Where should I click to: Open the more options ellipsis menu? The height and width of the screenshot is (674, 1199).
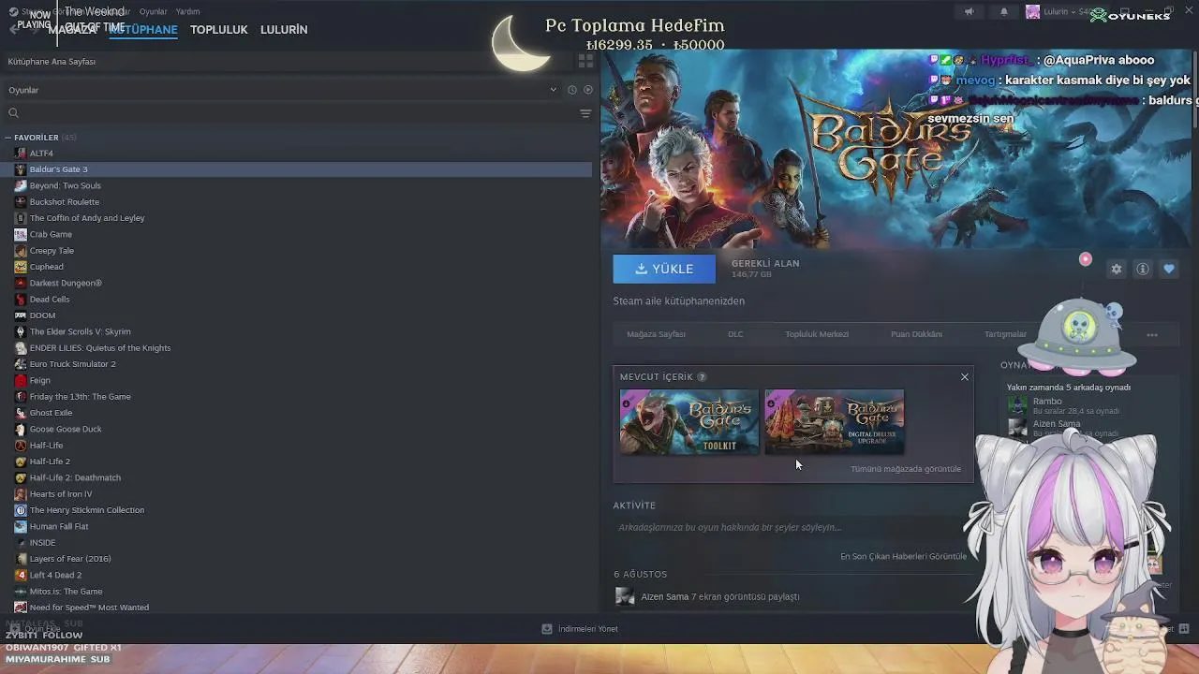coord(1152,335)
